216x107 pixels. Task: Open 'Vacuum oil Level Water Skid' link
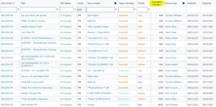[x=35, y=76]
